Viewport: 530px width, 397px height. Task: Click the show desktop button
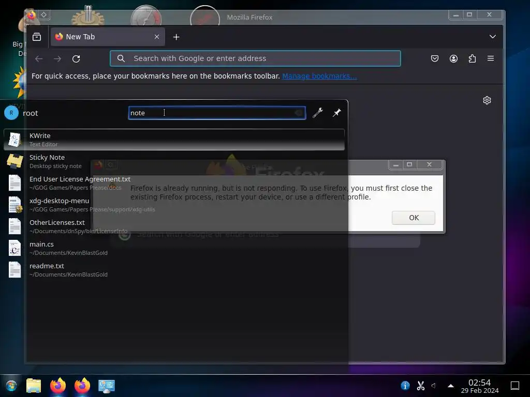[515, 386]
